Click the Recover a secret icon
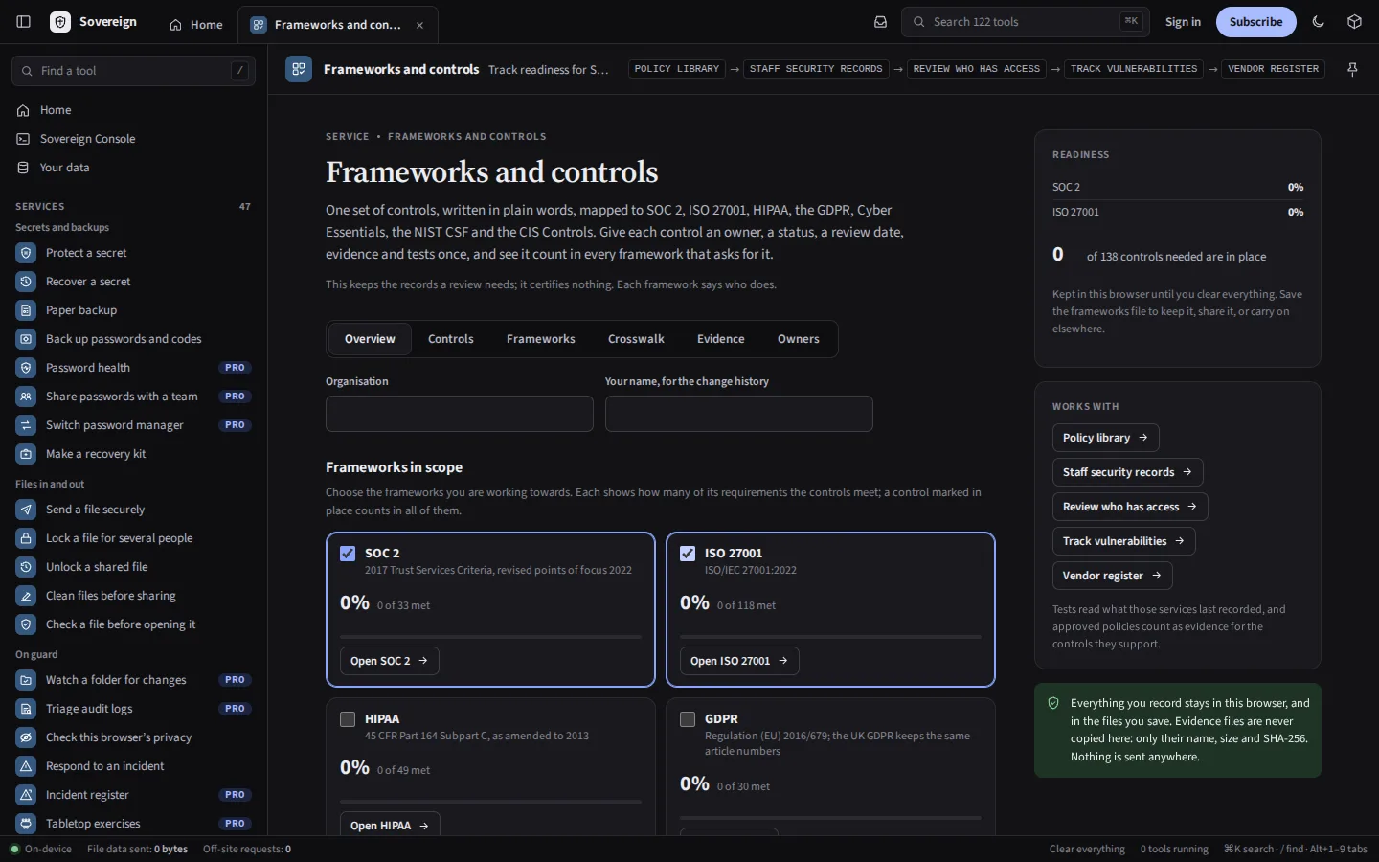Viewport: 1379px width, 862px height. [26, 282]
